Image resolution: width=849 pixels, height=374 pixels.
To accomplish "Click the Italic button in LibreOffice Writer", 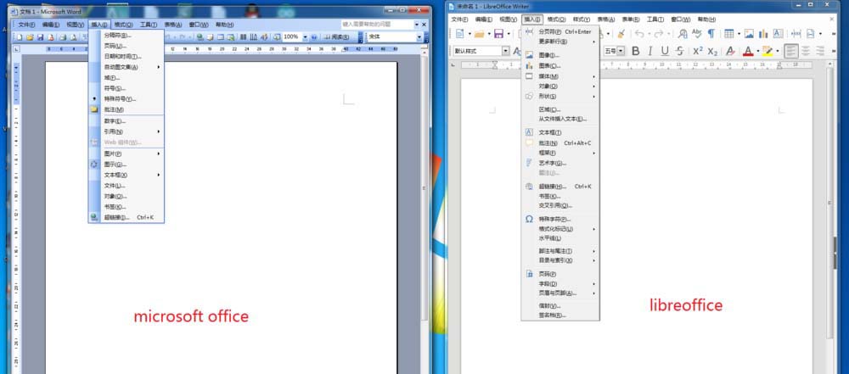I will click(650, 51).
